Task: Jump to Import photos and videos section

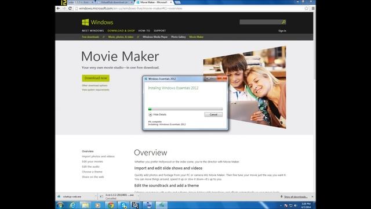Action: [x=98, y=156]
